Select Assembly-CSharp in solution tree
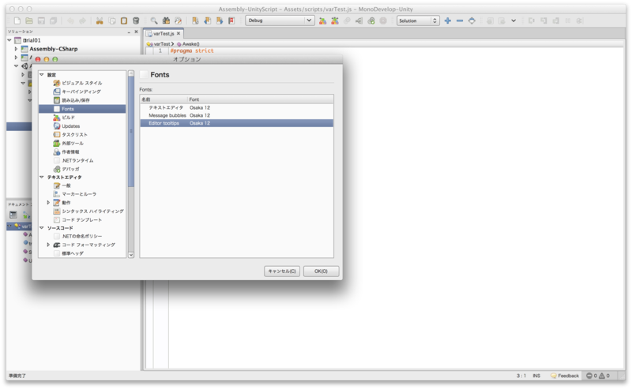 53,49
